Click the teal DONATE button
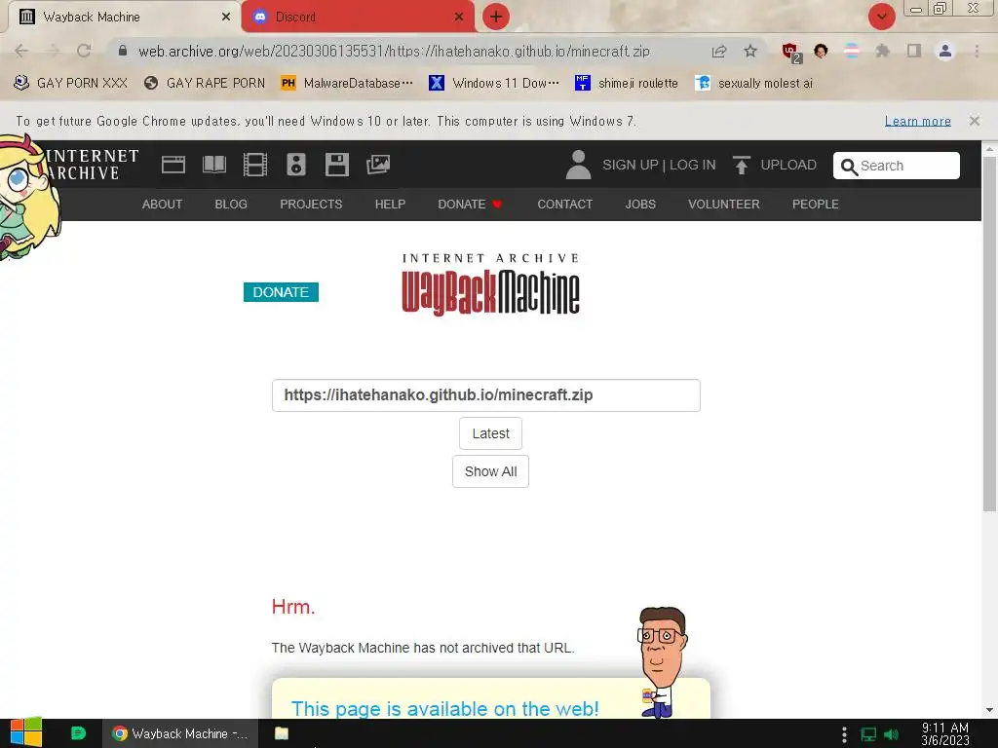The width and height of the screenshot is (998, 748). [281, 292]
